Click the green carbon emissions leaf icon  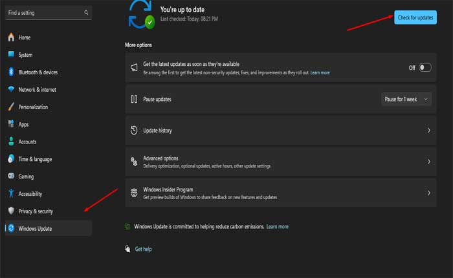click(127, 226)
